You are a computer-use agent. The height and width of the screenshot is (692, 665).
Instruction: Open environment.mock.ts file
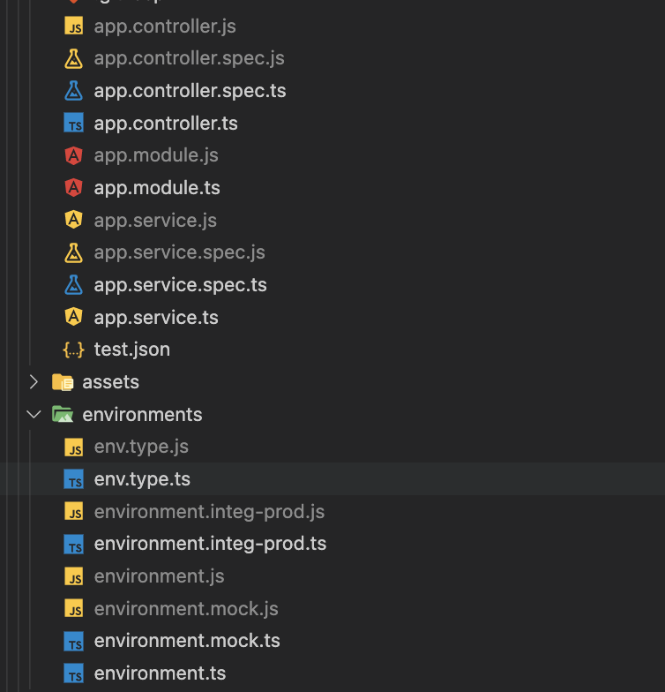[187, 641]
